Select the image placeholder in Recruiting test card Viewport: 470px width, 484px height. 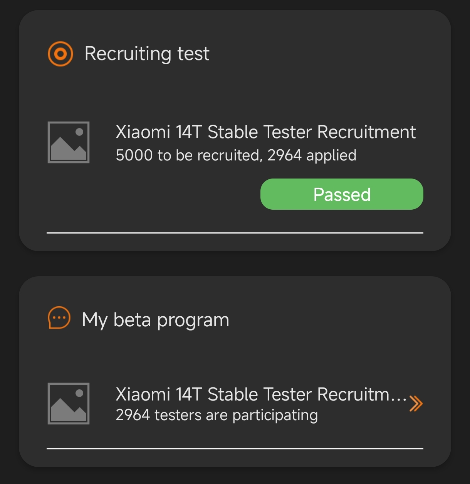[69, 142]
